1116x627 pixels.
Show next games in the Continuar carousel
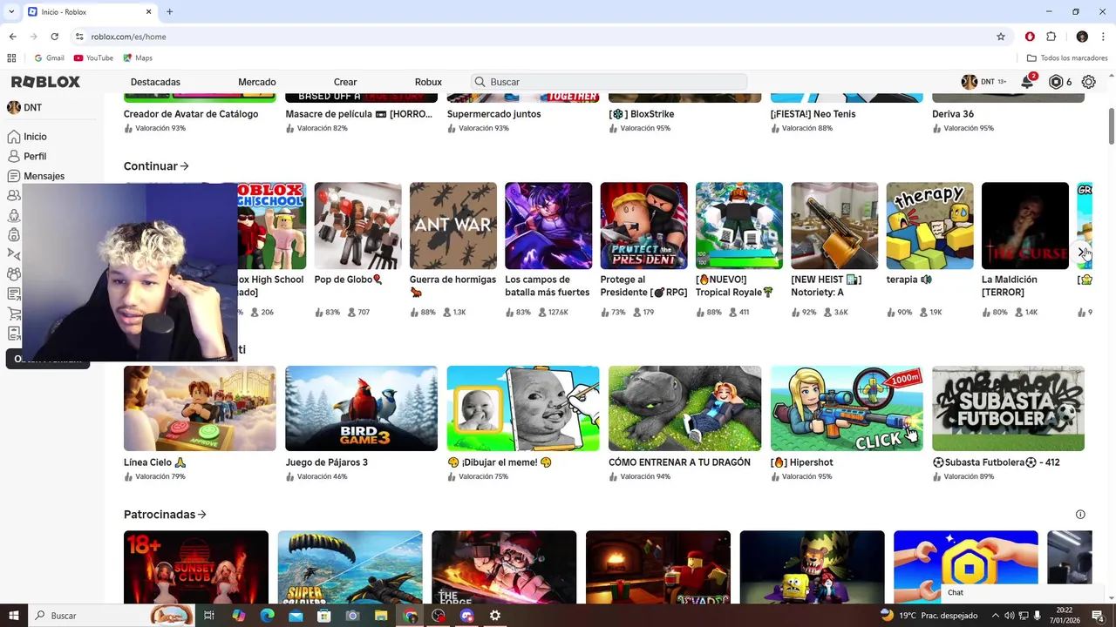coord(1083,253)
